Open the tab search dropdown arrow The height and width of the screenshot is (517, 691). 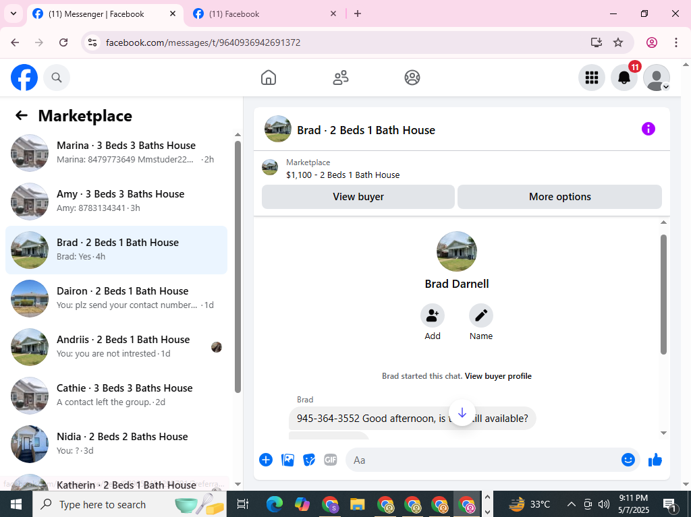(x=13, y=13)
